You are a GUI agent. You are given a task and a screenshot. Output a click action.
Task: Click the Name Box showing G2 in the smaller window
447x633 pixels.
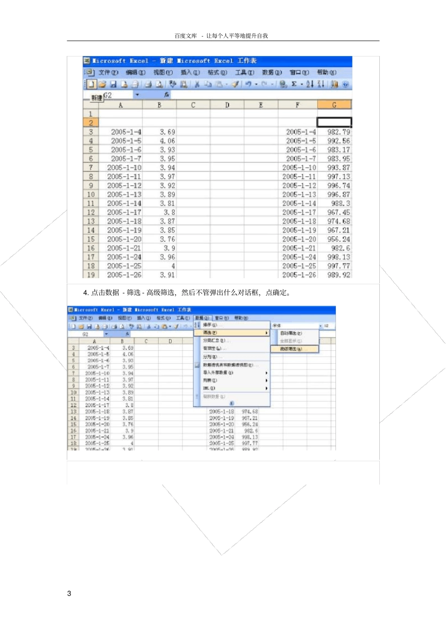[86, 334]
